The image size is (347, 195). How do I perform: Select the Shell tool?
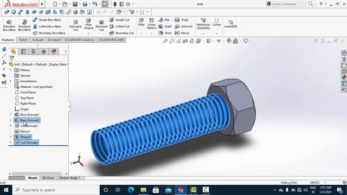pyautogui.click(x=165, y=33)
